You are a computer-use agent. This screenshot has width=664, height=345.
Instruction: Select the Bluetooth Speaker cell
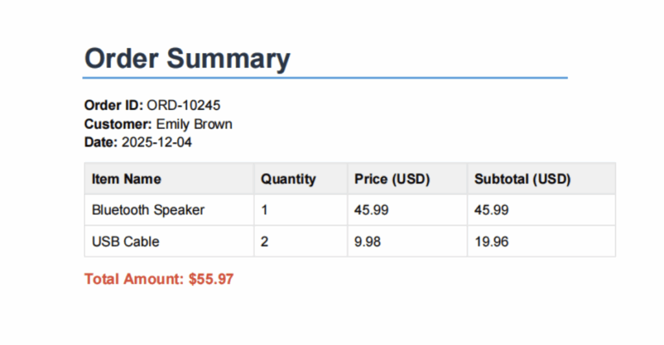(x=148, y=210)
